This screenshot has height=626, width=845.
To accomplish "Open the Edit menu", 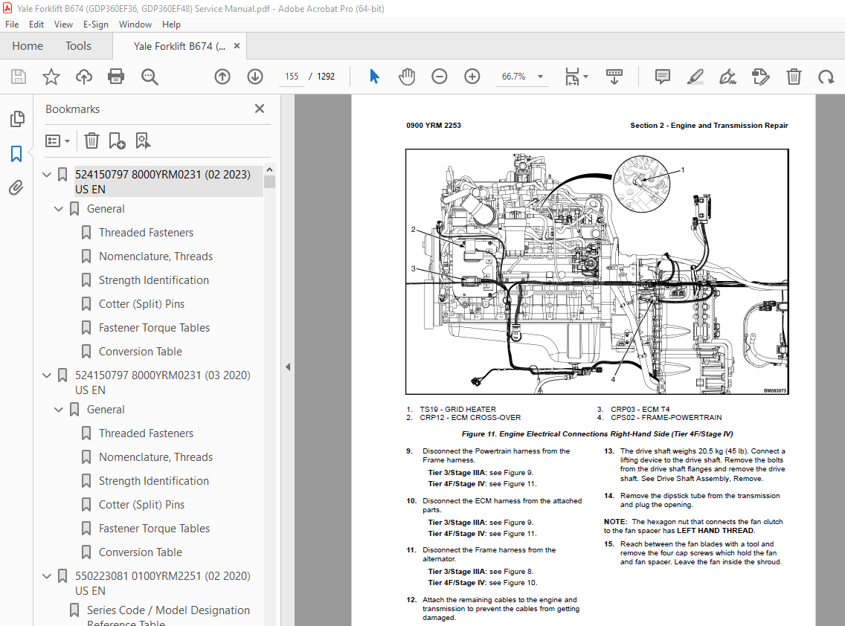I will click(x=36, y=25).
